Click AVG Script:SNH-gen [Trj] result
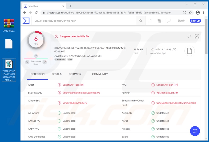 167,85
